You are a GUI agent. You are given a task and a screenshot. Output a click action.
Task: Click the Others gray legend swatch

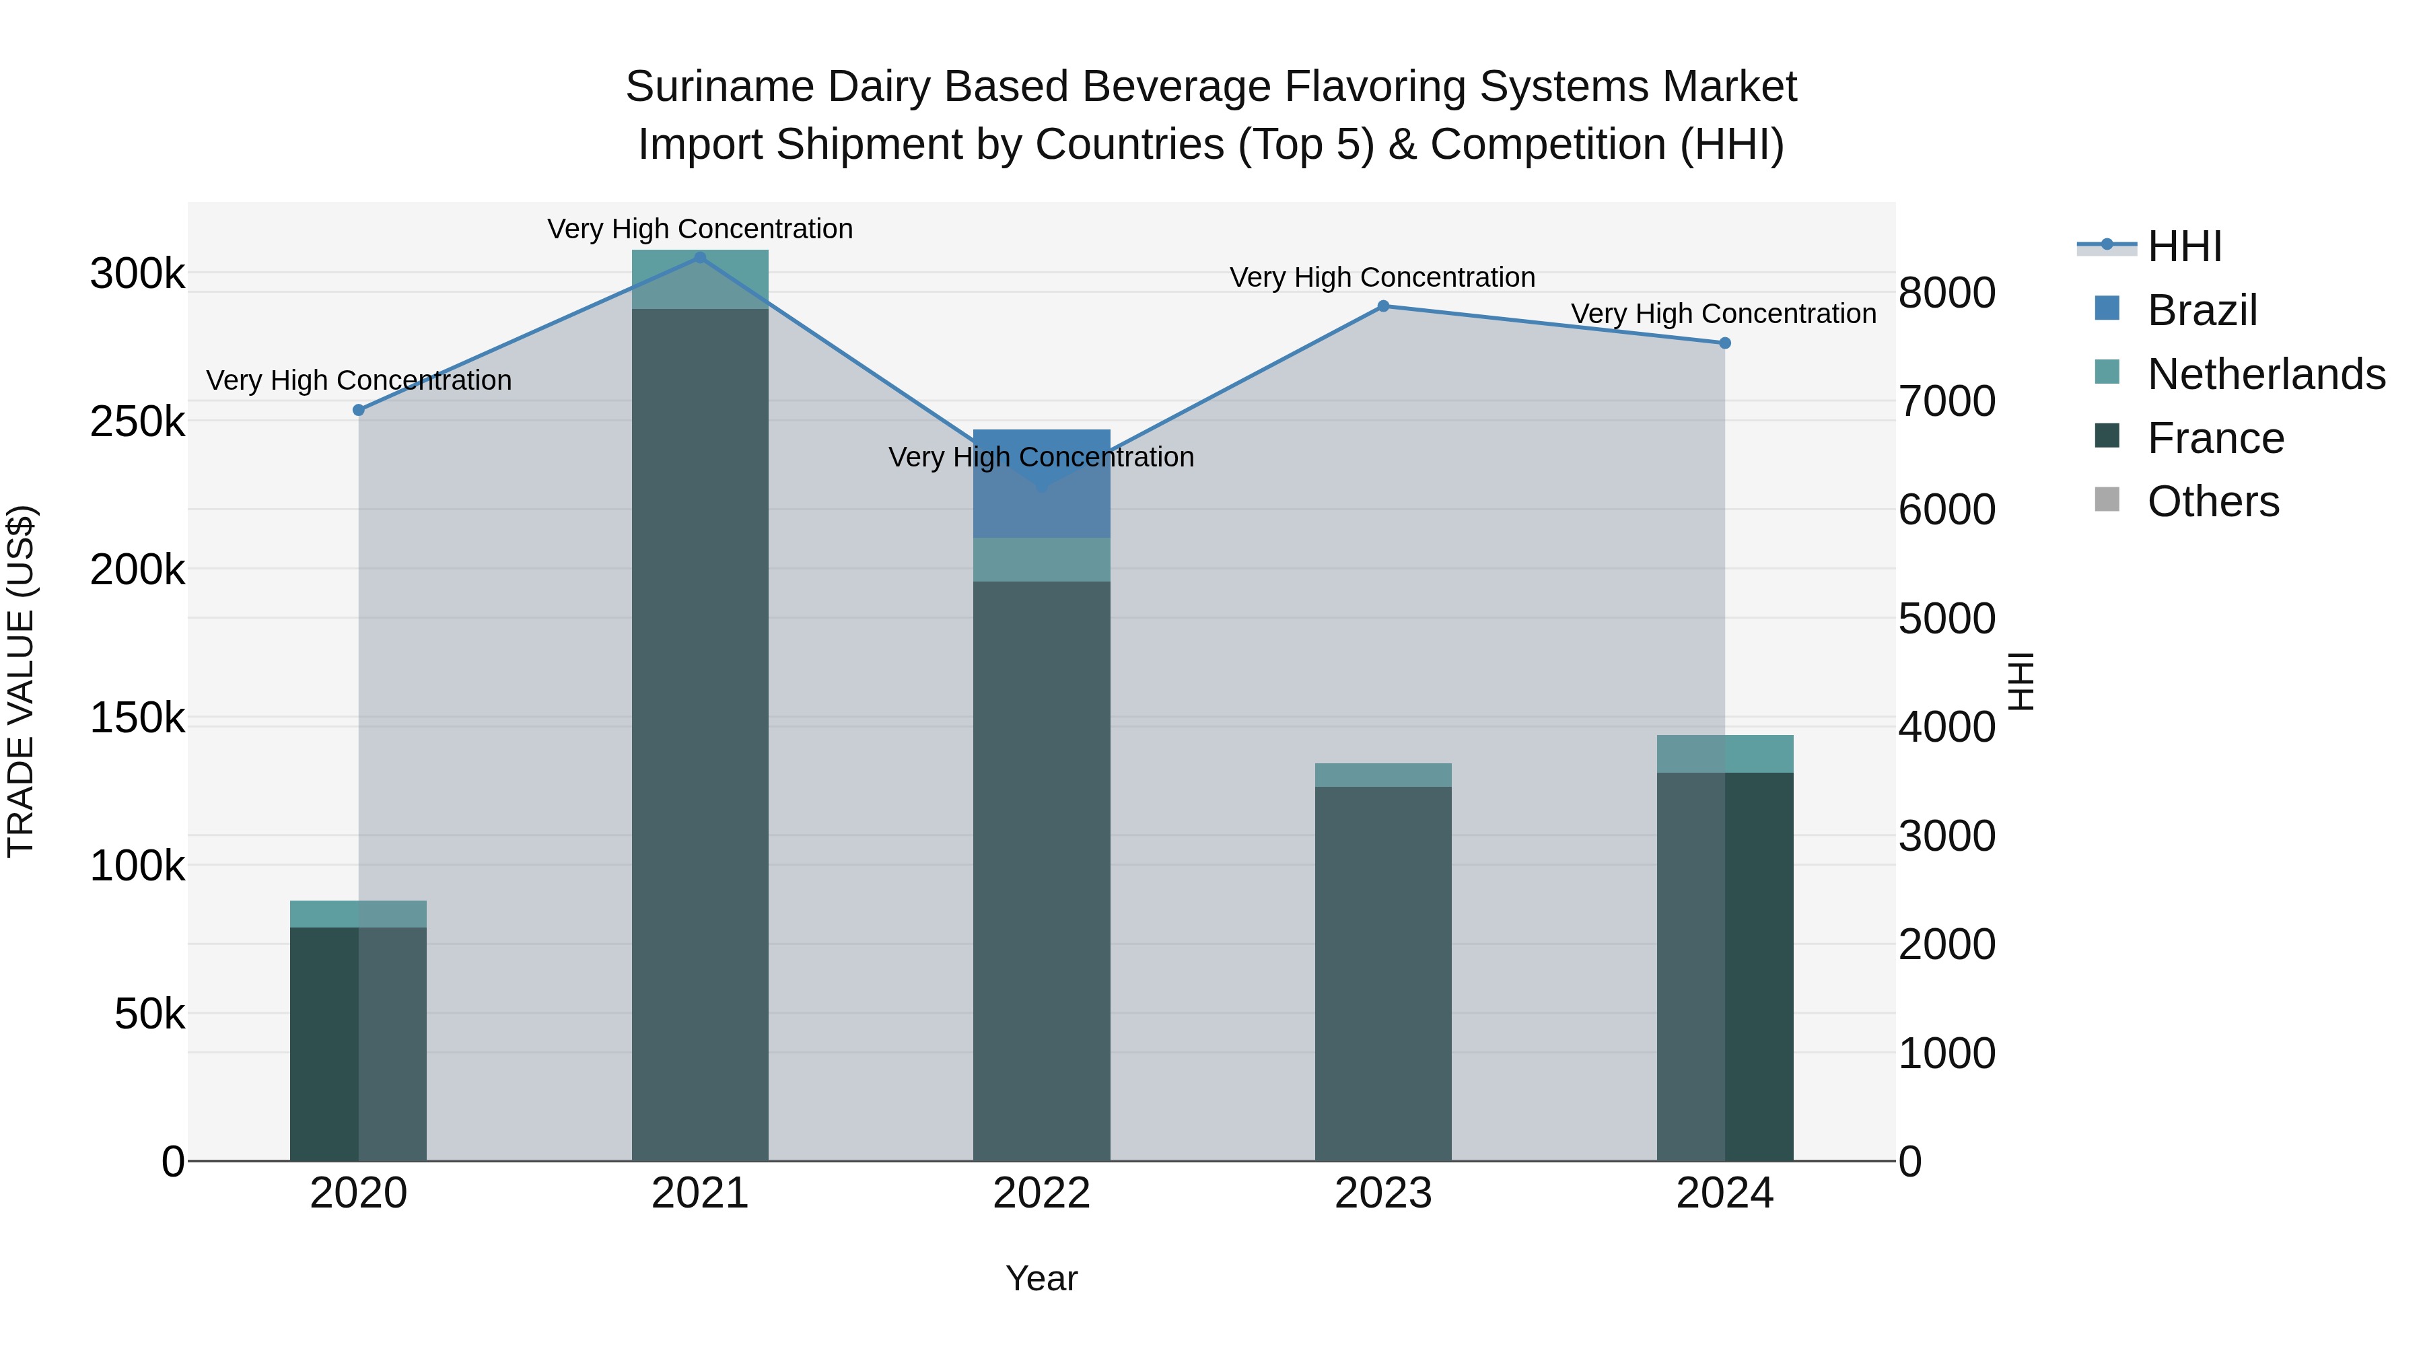pos(2108,500)
